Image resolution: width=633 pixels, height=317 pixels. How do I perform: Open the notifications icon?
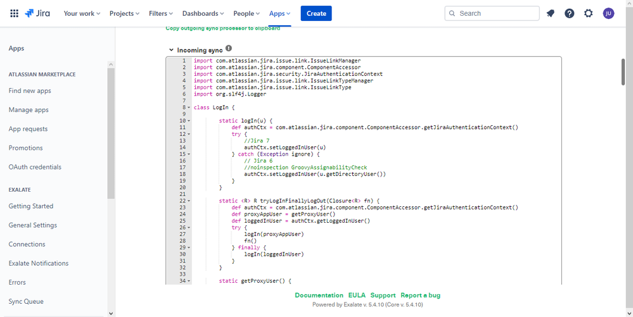[x=550, y=13]
